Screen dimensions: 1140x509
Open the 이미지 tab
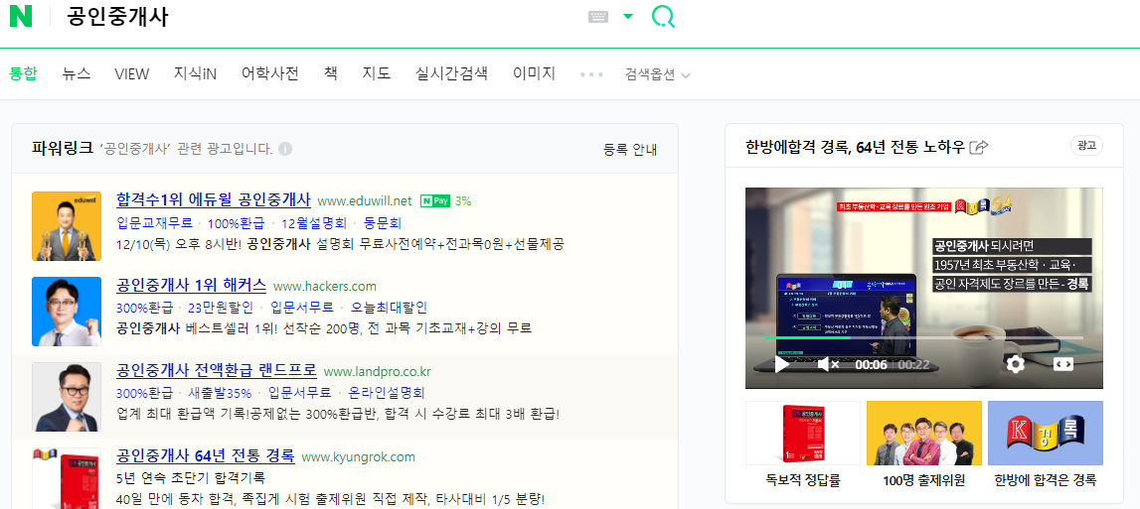click(x=534, y=73)
